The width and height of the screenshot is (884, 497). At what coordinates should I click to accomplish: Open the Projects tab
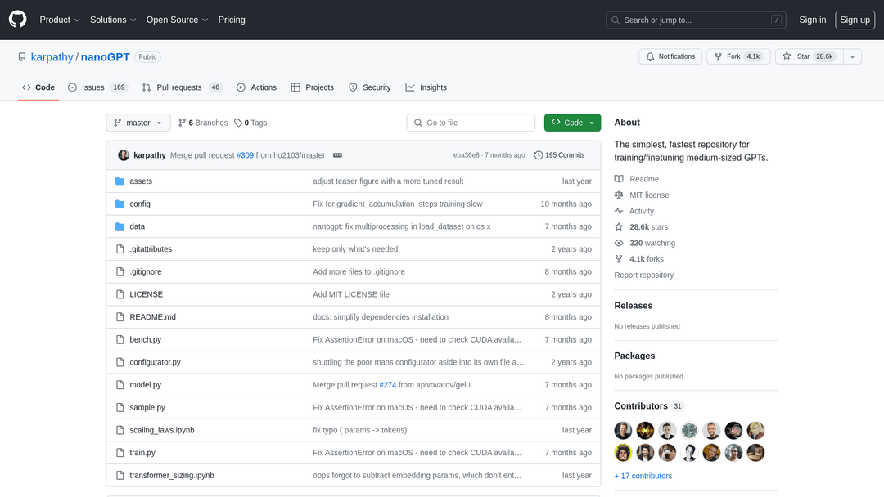tap(313, 87)
